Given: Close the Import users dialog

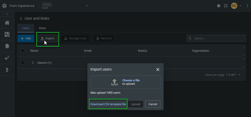Looking at the screenshot, I should (x=158, y=70).
